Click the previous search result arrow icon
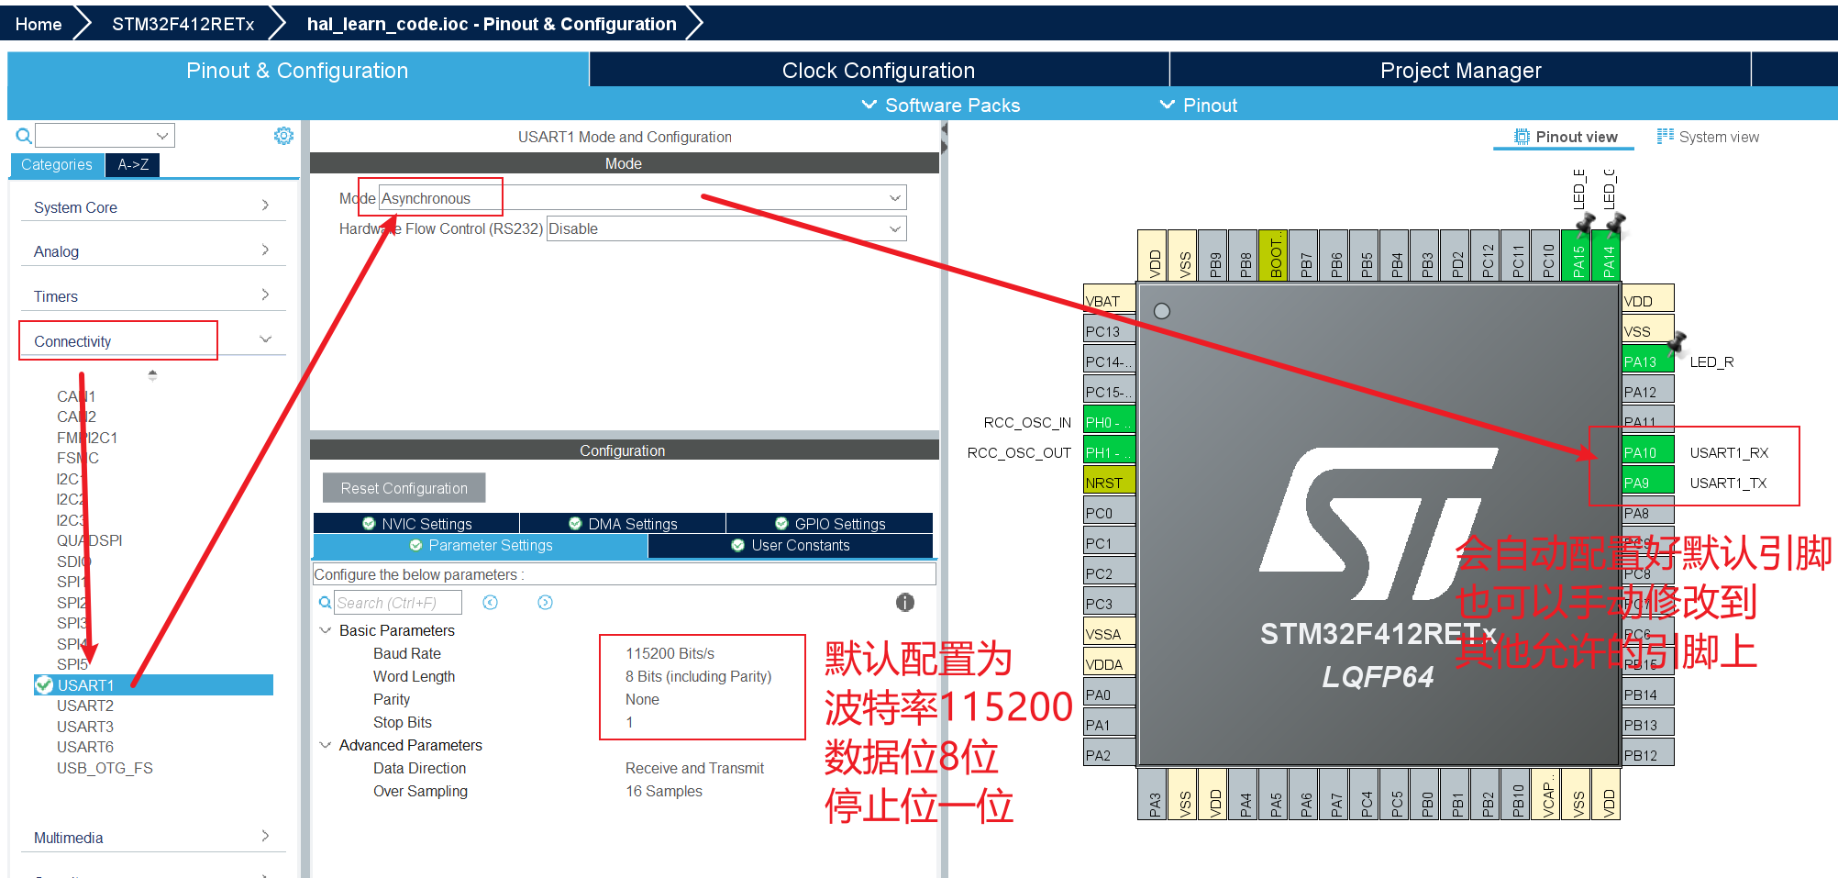This screenshot has height=878, width=1838. coord(491,603)
